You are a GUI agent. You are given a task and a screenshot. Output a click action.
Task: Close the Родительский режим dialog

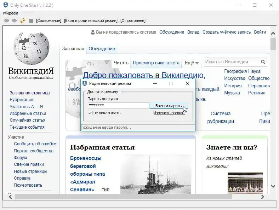coord(187,83)
